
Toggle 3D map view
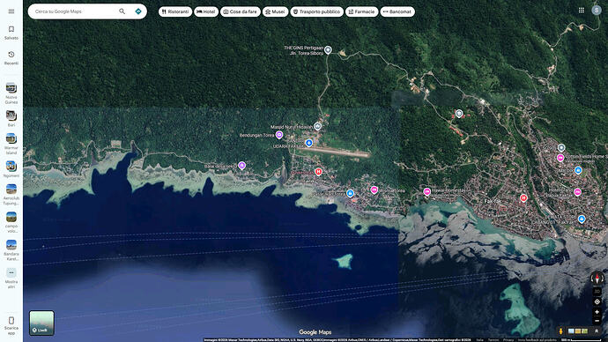(x=597, y=291)
